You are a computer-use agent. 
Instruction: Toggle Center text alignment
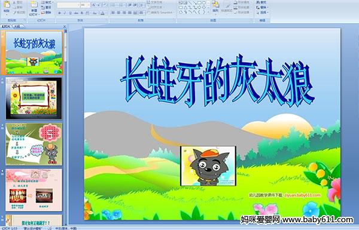click(x=118, y=13)
